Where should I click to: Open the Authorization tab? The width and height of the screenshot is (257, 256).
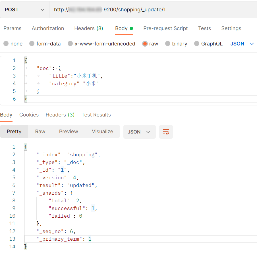[48, 28]
